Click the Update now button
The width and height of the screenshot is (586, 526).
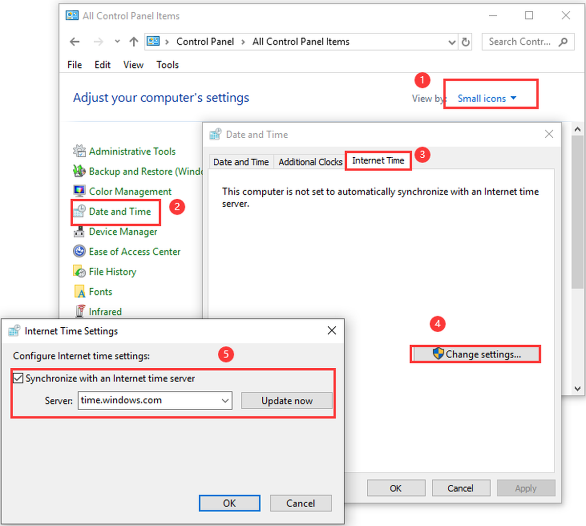[287, 400]
